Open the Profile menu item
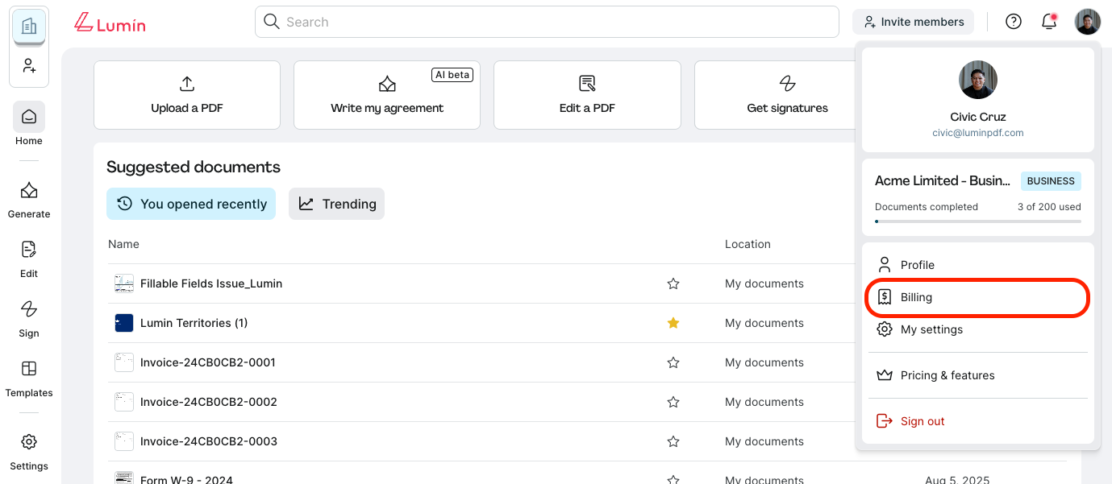The image size is (1112, 484). (977, 265)
